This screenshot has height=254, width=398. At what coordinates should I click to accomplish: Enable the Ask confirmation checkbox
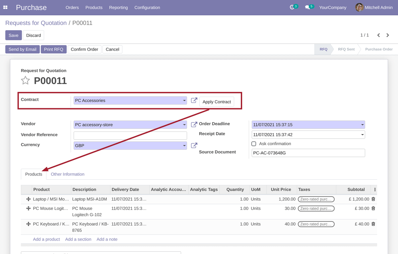coord(254,144)
